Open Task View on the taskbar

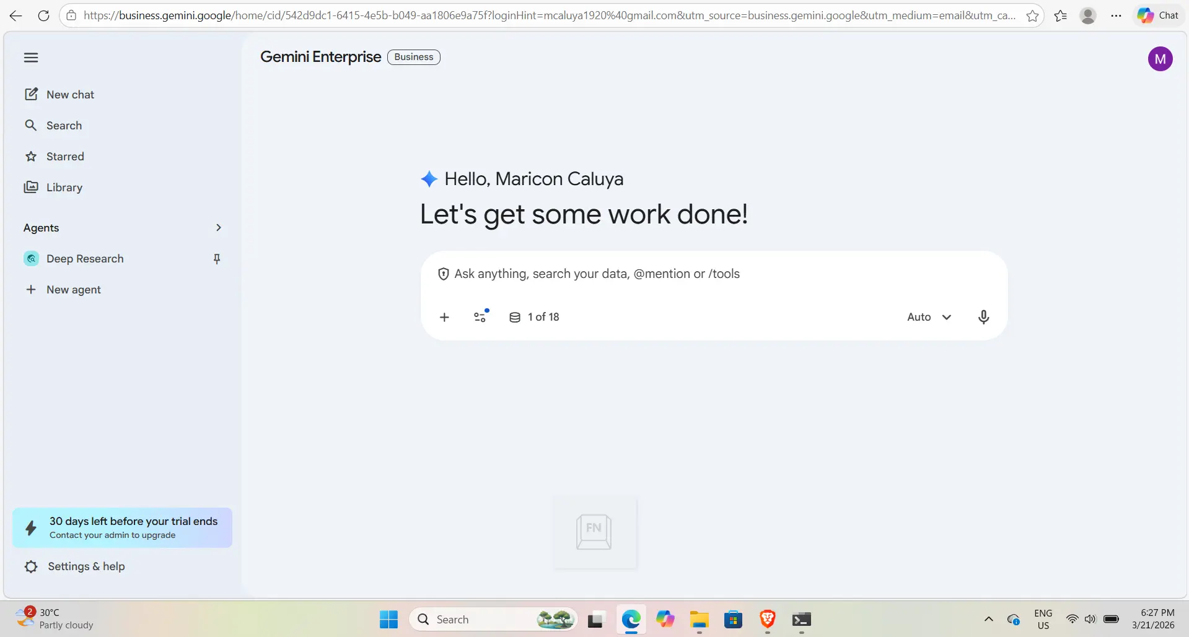coord(595,619)
